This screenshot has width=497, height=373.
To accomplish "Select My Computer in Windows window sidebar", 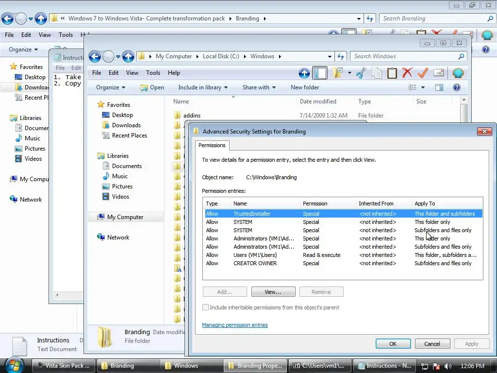I will [x=125, y=217].
